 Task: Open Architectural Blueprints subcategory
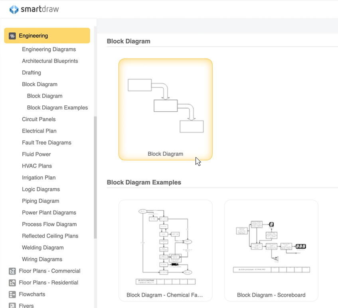[50, 61]
